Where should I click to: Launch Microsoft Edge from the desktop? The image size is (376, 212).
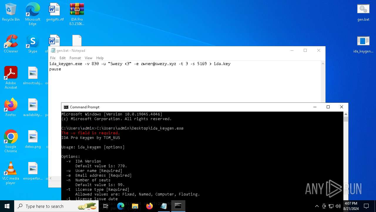point(33,14)
